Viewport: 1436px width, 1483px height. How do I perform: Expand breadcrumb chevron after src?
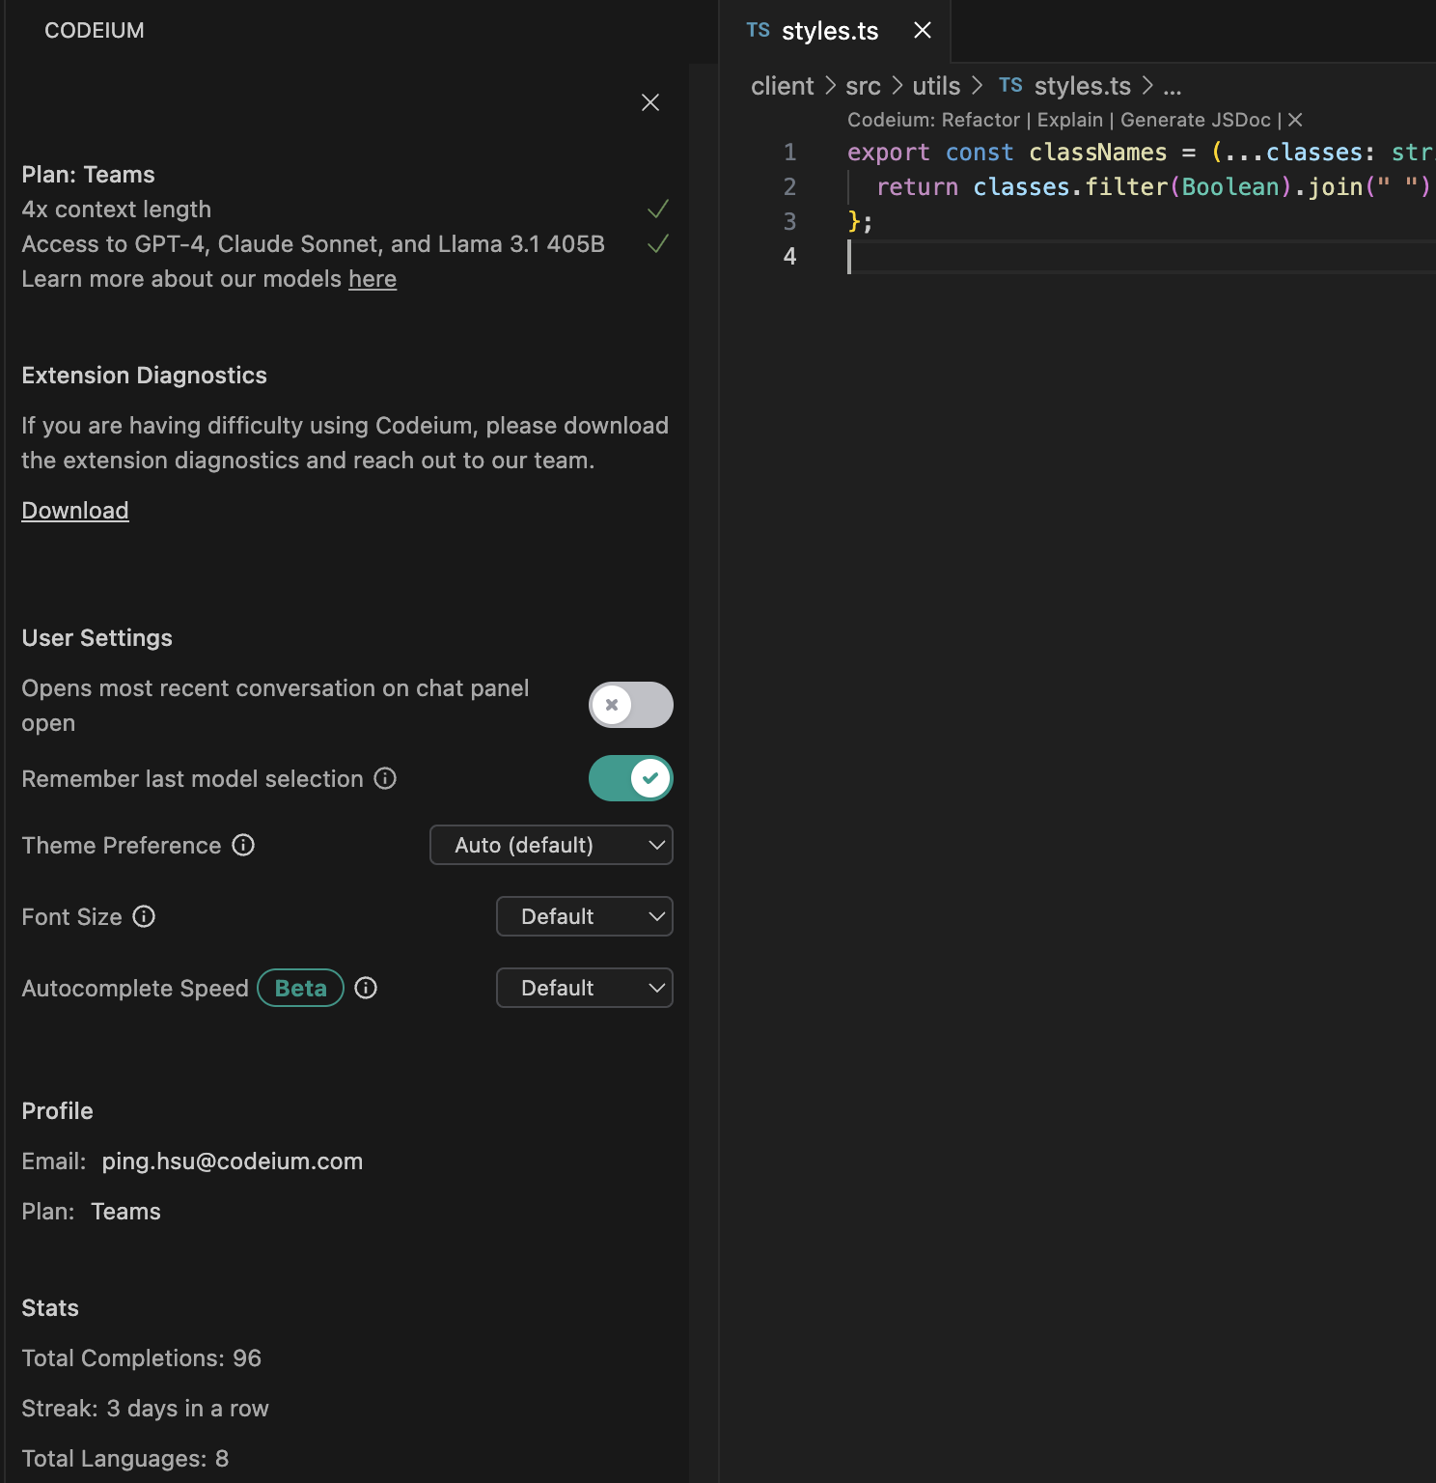click(897, 86)
